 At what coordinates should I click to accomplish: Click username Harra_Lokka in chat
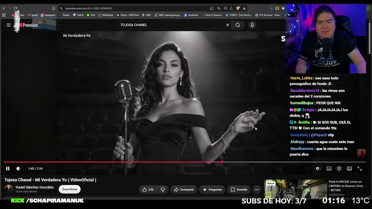click(x=301, y=78)
